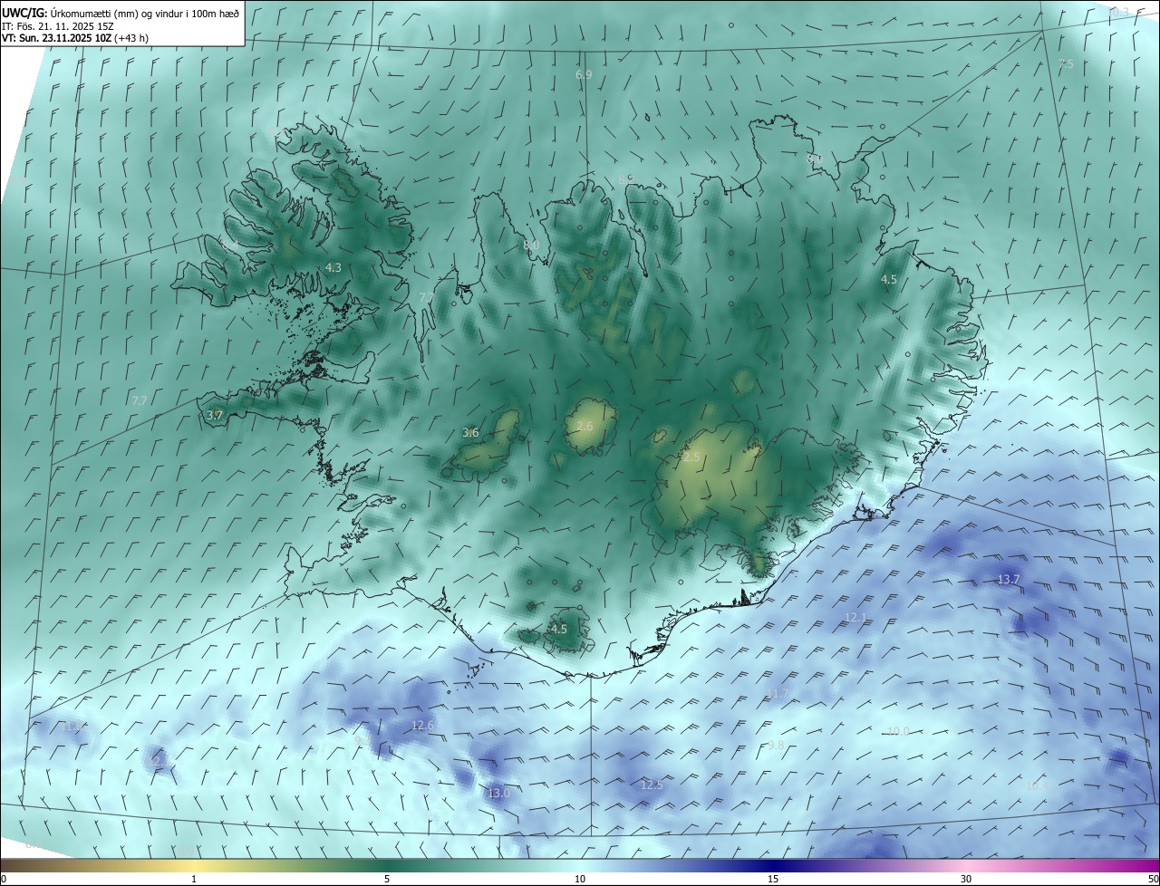The width and height of the screenshot is (1160, 886).
Task: Click the 12.5 value in the southern sea
Action: (x=652, y=785)
